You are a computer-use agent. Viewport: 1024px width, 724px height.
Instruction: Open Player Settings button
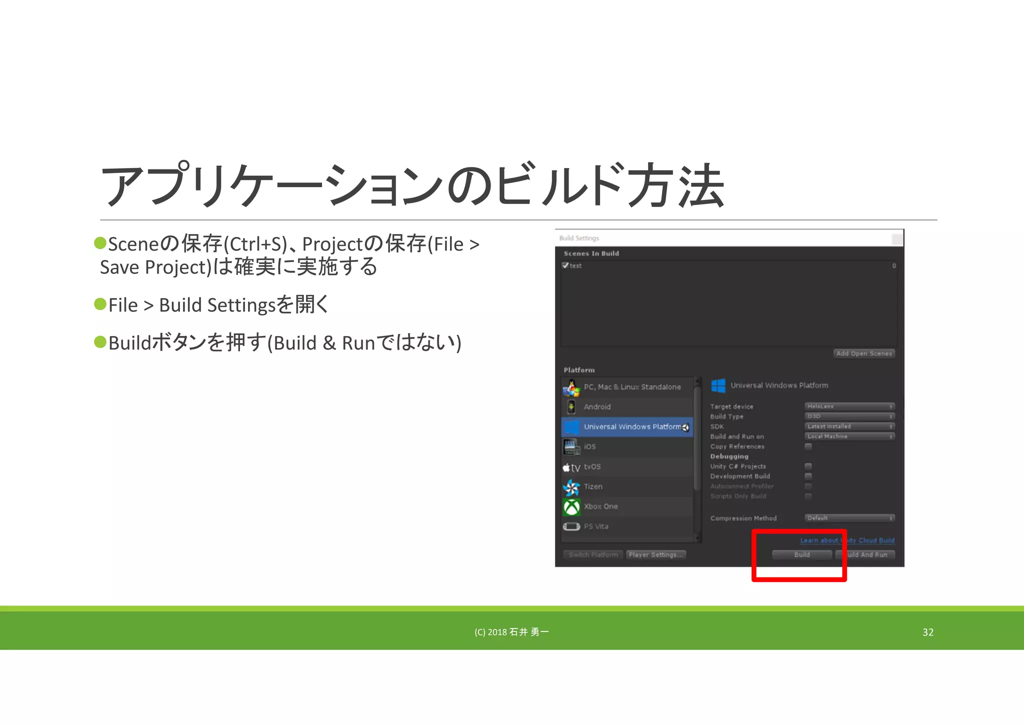point(656,555)
